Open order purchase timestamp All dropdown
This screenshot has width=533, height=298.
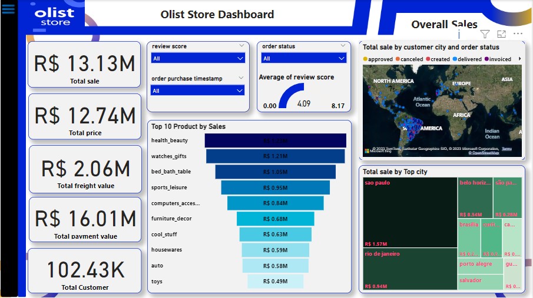point(197,91)
